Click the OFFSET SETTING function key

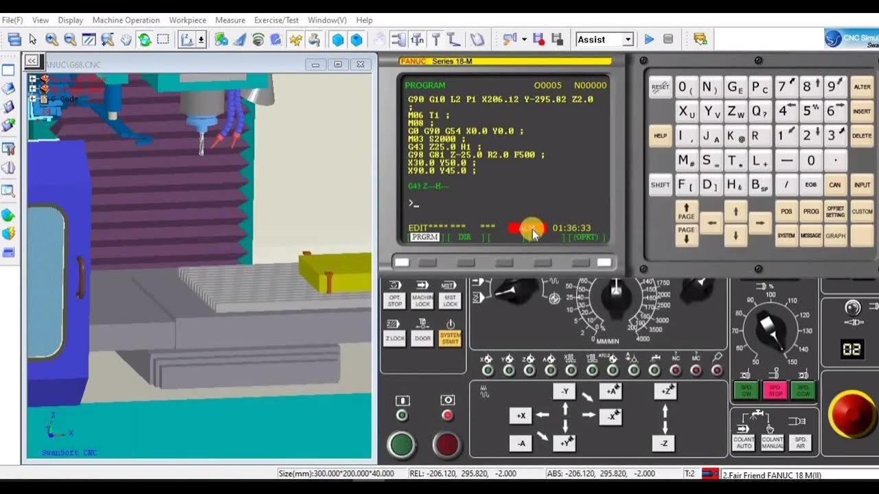coord(835,211)
